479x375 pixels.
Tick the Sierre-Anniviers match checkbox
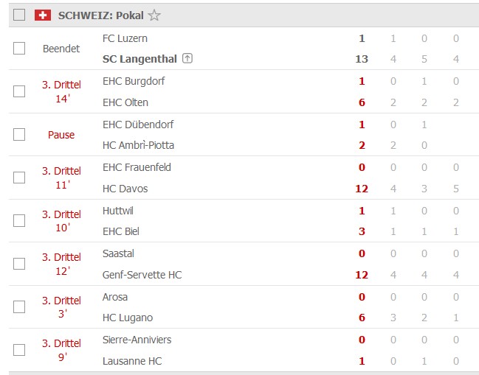pos(19,349)
